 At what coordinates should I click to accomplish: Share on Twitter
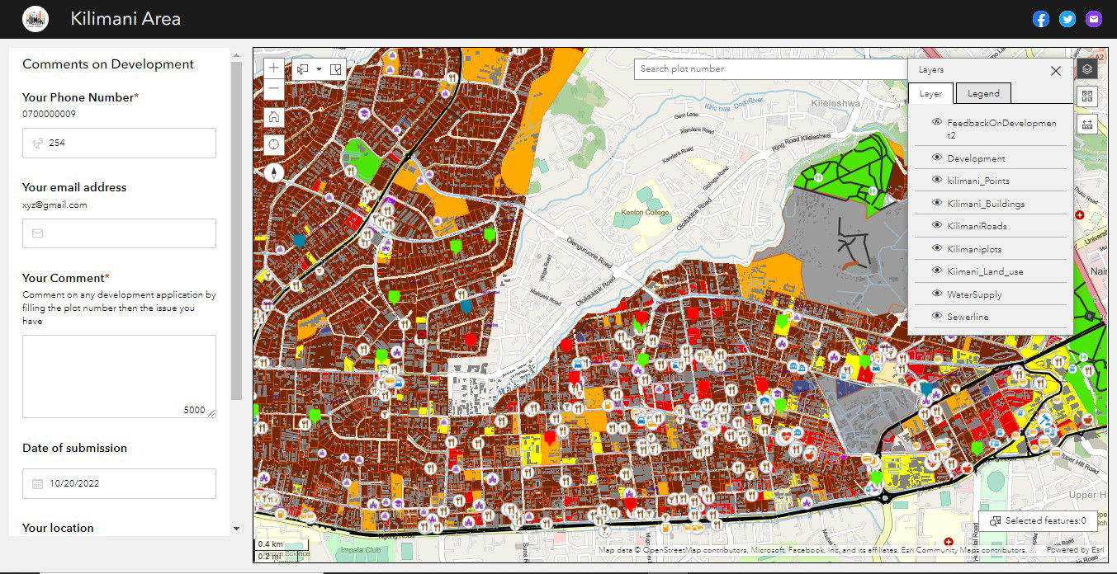pyautogui.click(x=1067, y=19)
